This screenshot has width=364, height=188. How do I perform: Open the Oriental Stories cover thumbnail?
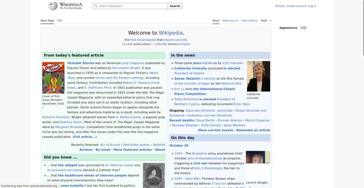pyautogui.click(x=53, y=78)
